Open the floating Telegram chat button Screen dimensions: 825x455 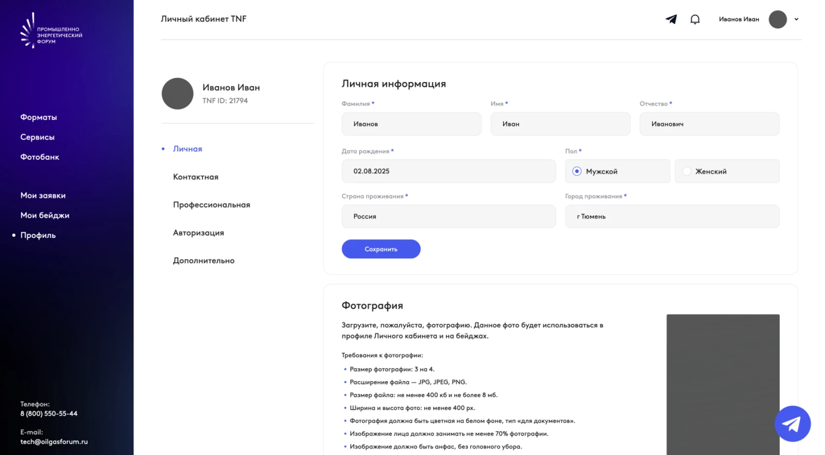(x=793, y=424)
